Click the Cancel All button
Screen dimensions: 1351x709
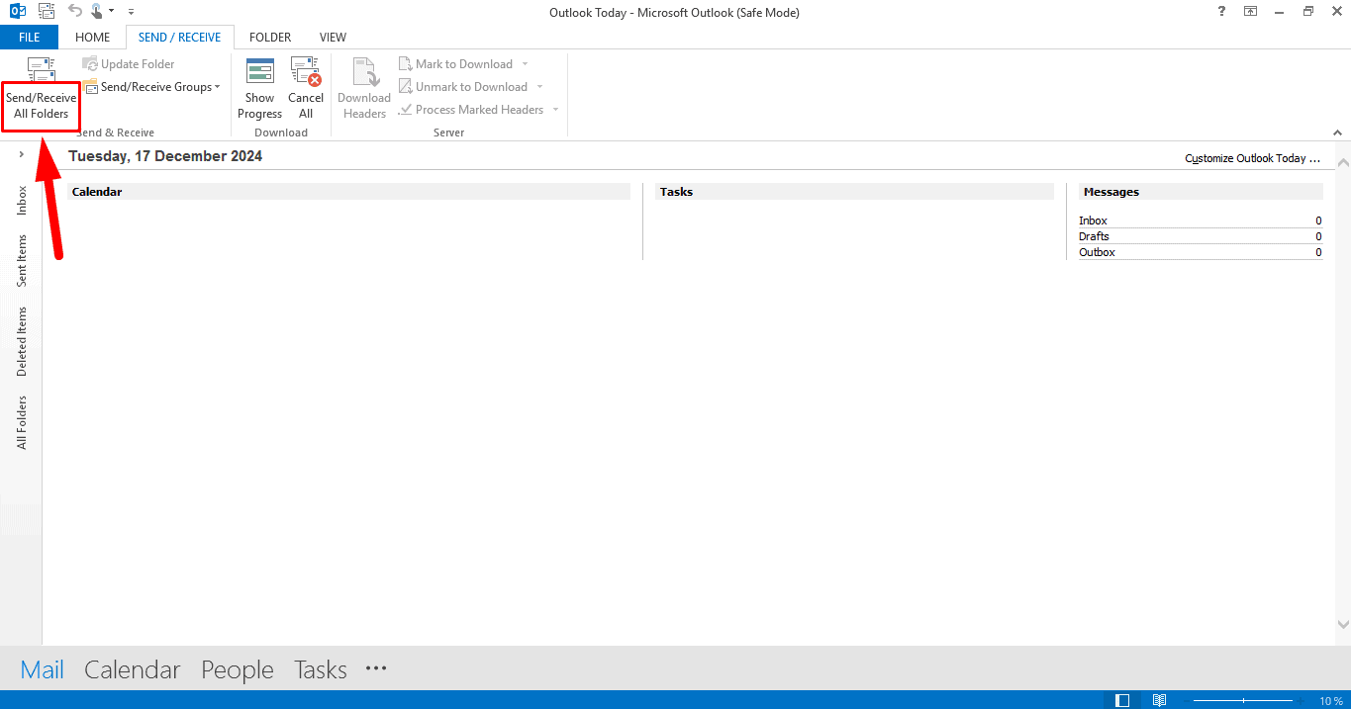(x=306, y=89)
